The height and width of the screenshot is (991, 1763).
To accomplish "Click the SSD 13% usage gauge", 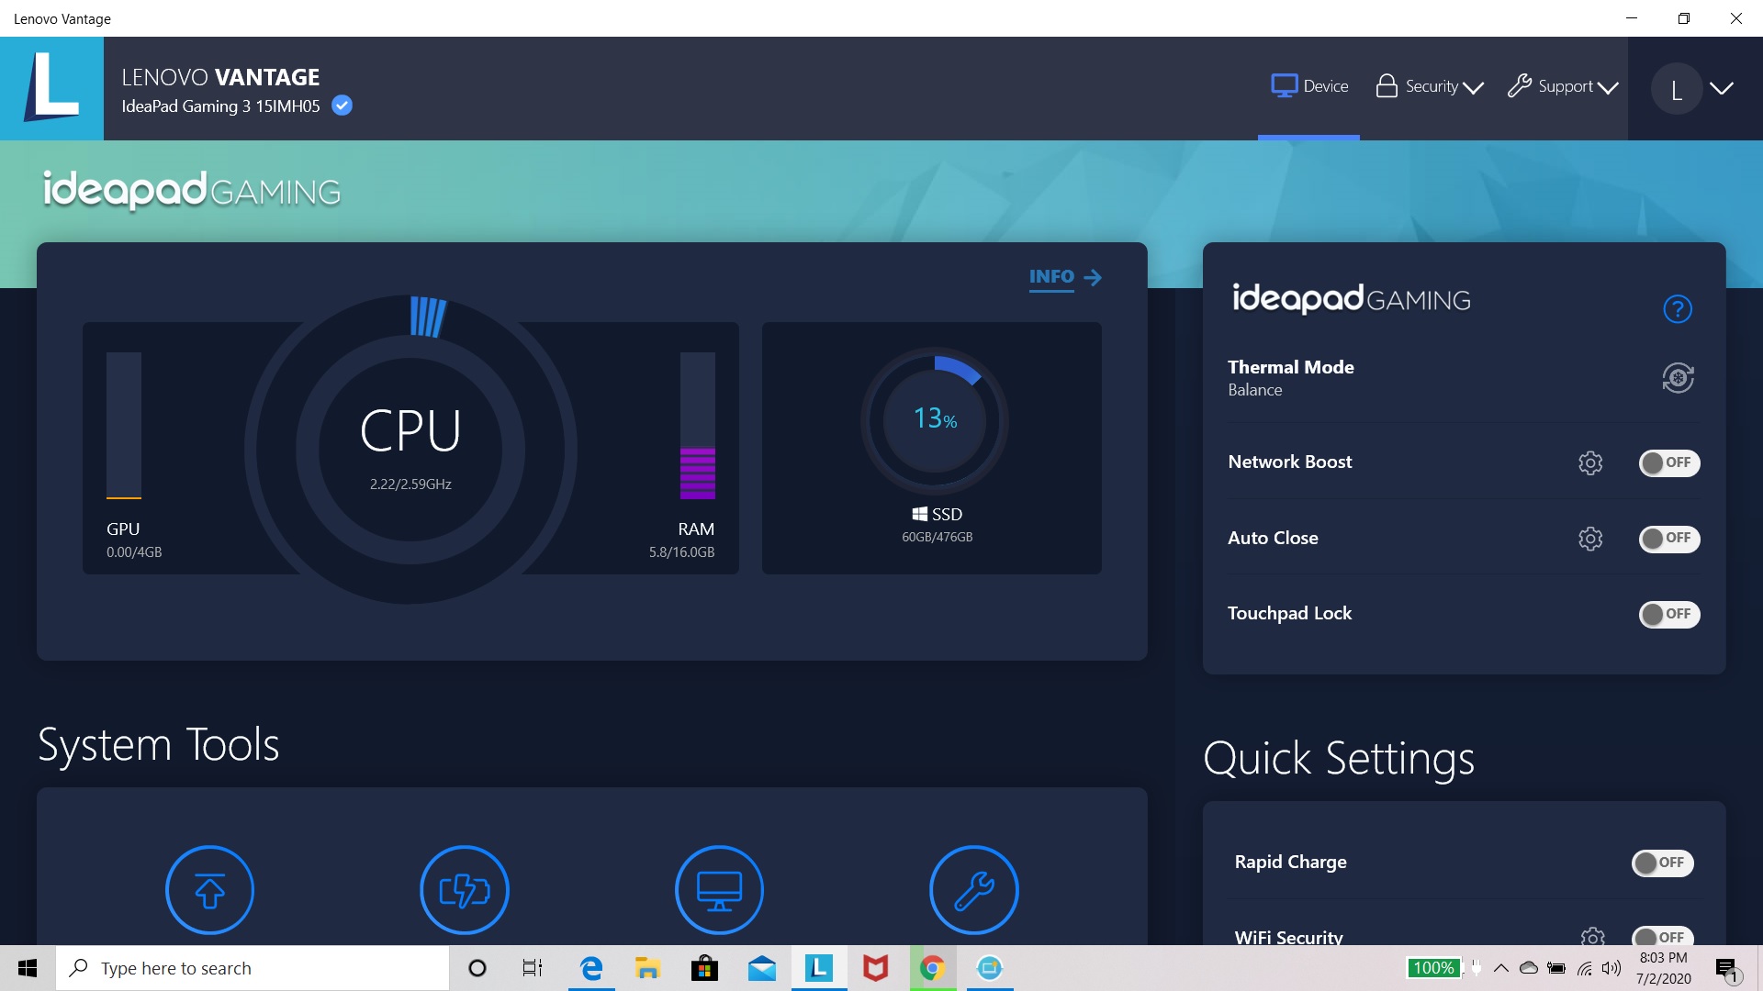I will pos(935,421).
